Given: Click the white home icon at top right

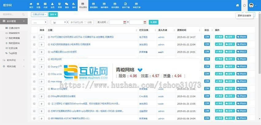Looking at the screenshot, I should tap(237, 5).
